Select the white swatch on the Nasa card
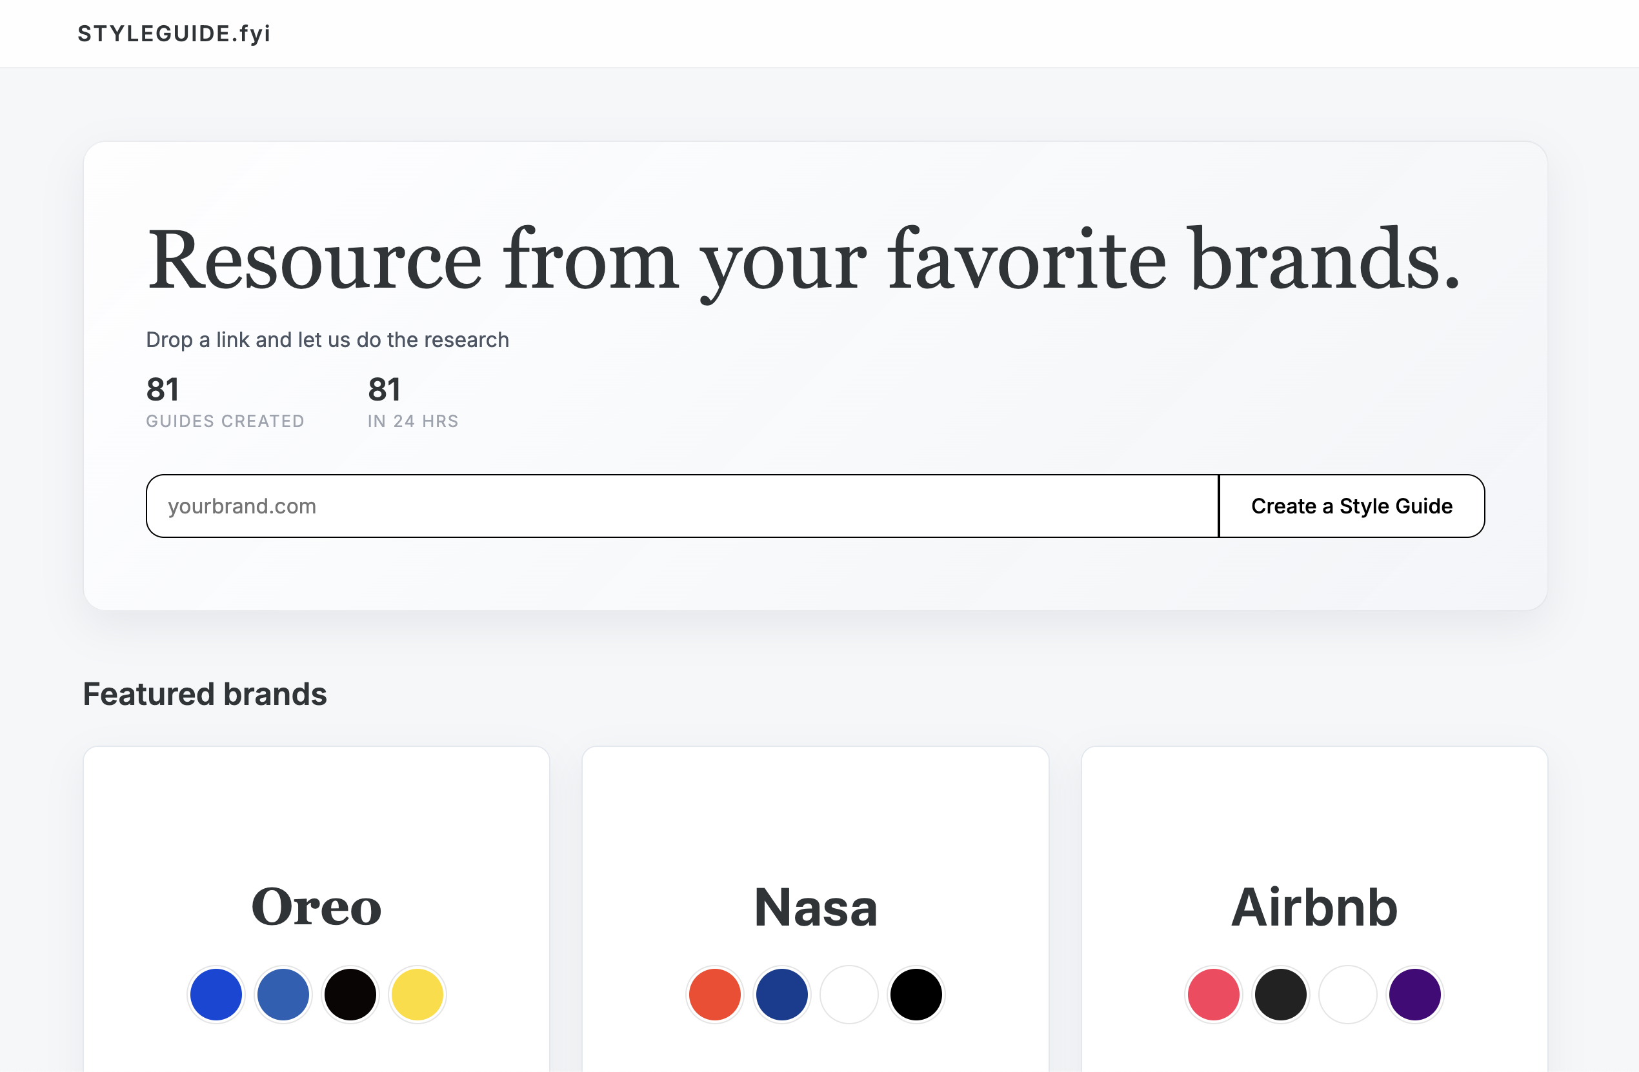 [849, 994]
